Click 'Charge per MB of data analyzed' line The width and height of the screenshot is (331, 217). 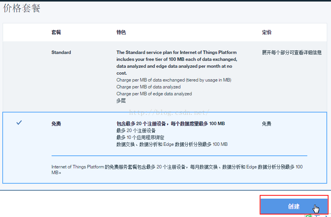pyautogui.click(x=148, y=87)
